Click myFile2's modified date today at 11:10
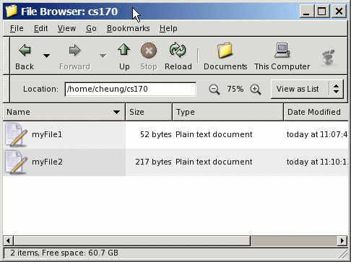 coord(317,162)
